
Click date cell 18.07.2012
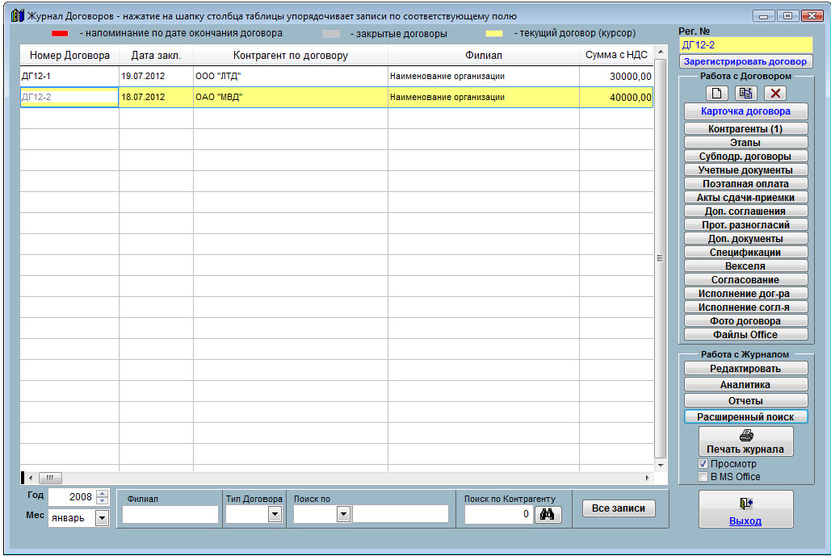pos(157,98)
